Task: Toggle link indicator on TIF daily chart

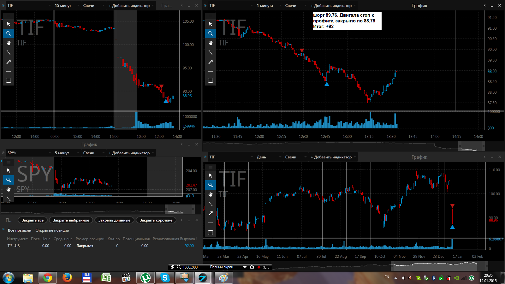Action: (x=205, y=157)
